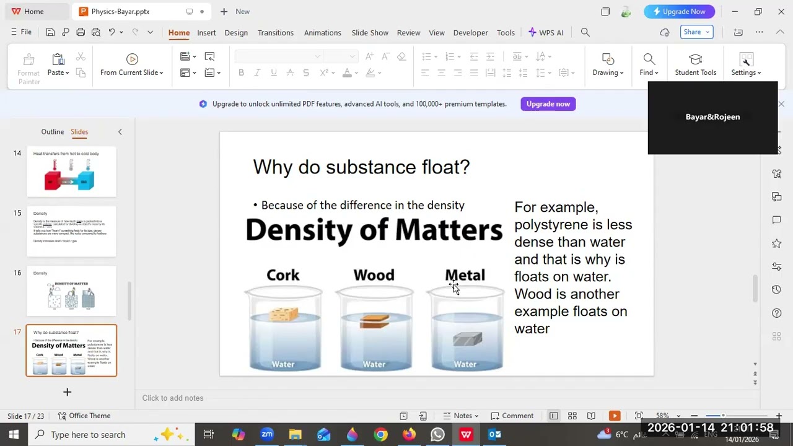Click the zoom in plus button
Screen dimensions: 793x446
click(779, 416)
